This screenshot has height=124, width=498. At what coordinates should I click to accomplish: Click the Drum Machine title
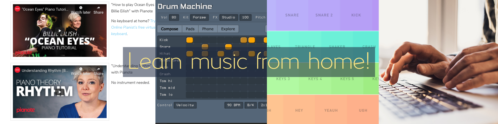pos(185,6)
